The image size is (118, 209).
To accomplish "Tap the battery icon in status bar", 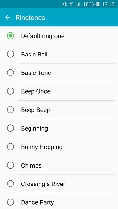I will [x=98, y=4].
